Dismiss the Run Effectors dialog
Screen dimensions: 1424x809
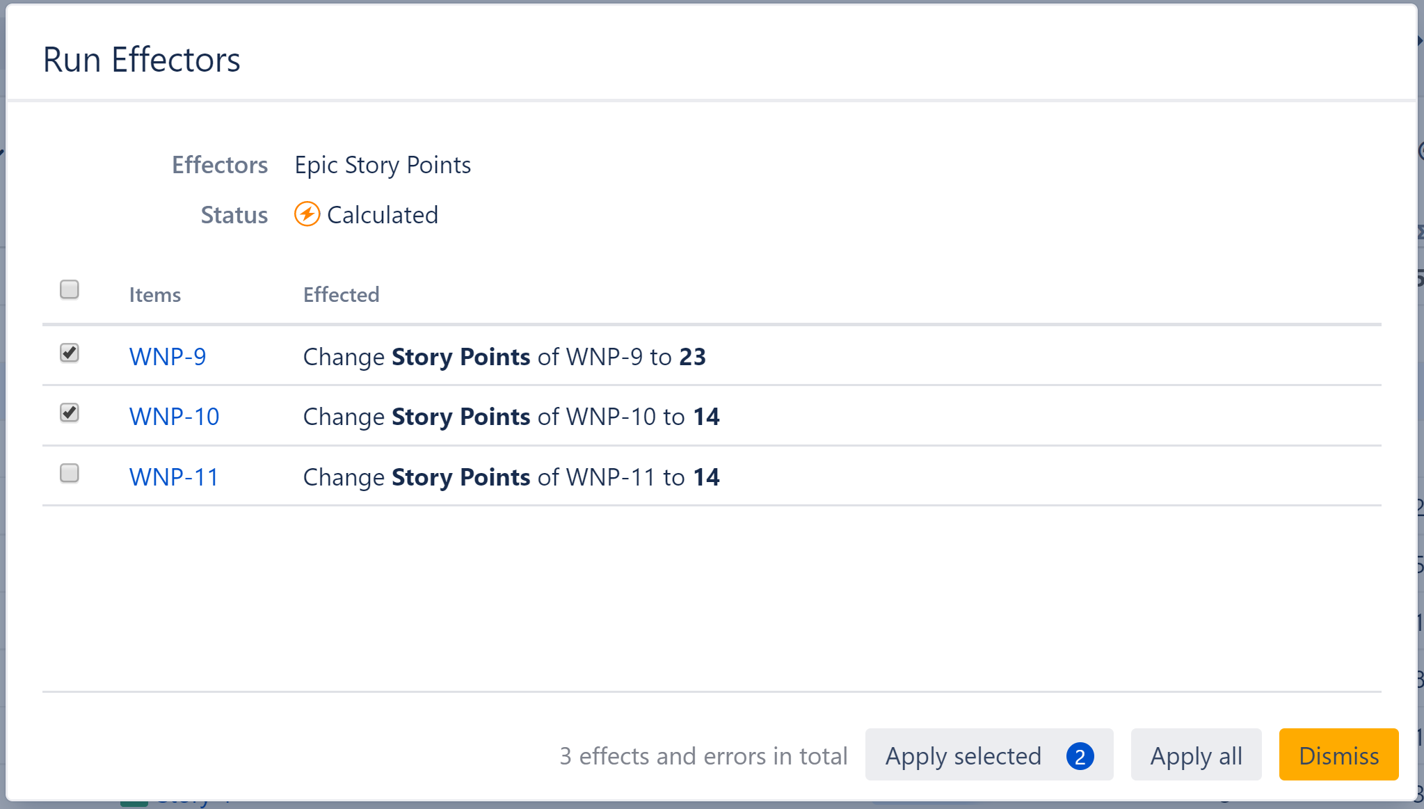click(1338, 755)
